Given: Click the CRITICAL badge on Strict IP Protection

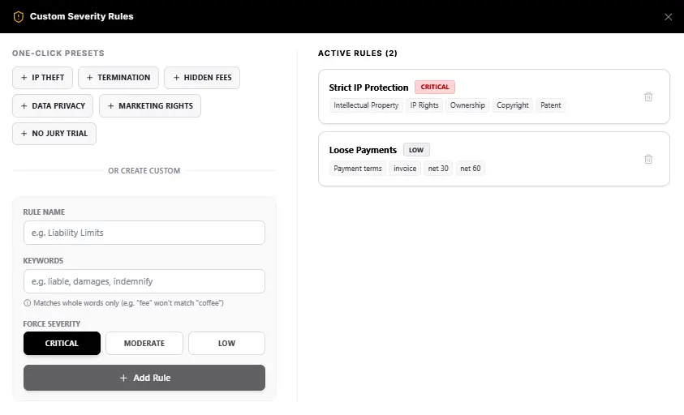Looking at the screenshot, I should (x=434, y=88).
